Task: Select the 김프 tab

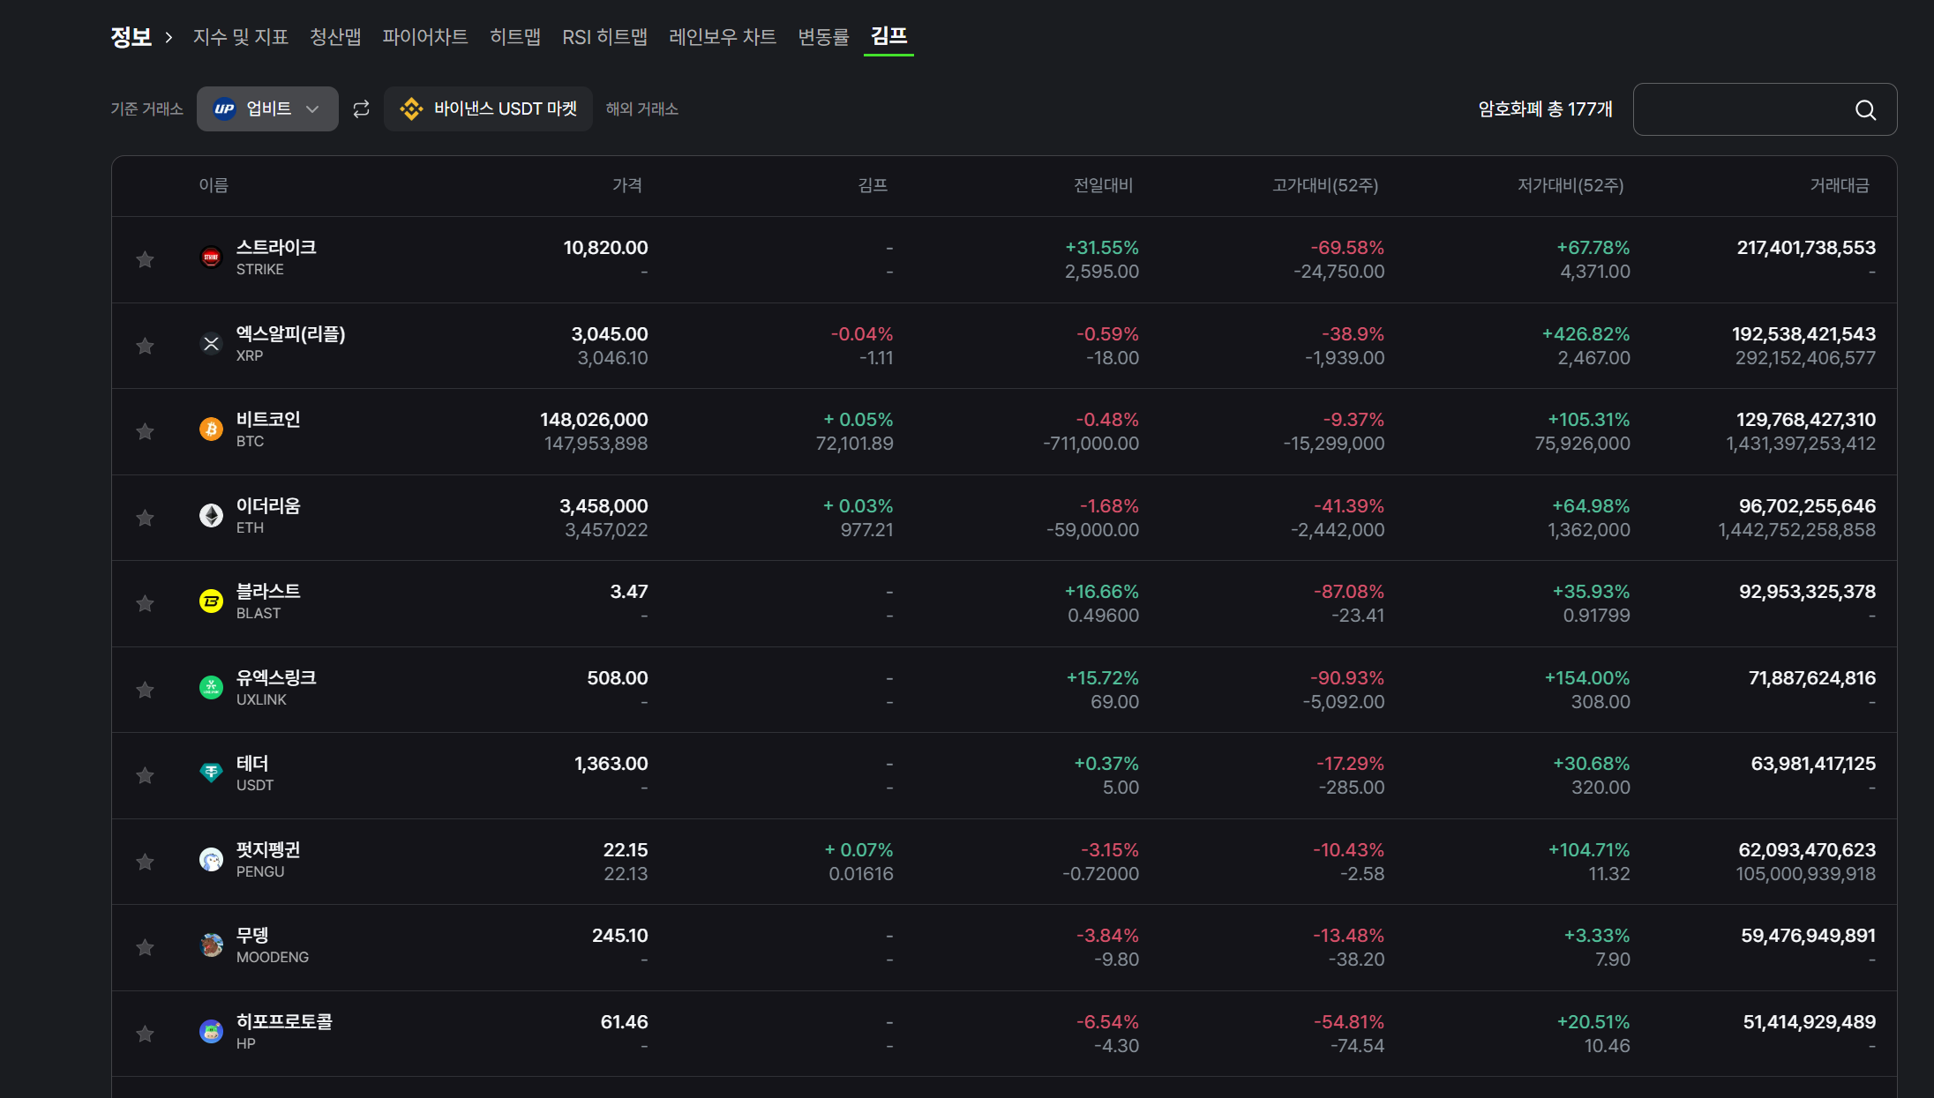Action: coord(888,36)
